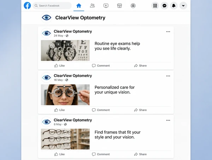Click the text 'Routine eye exams help you see life clearly.'

[117, 46]
